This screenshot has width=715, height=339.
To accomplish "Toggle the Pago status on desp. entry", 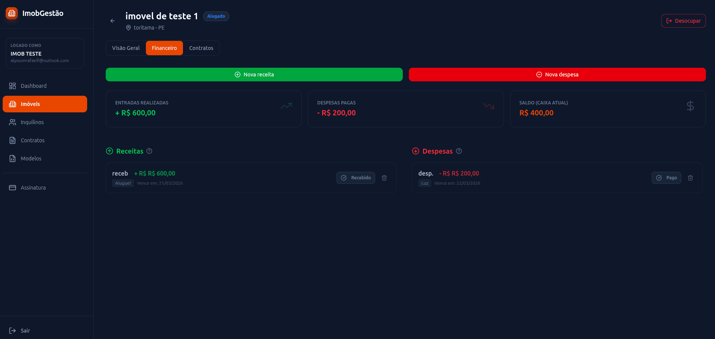I will (666, 178).
